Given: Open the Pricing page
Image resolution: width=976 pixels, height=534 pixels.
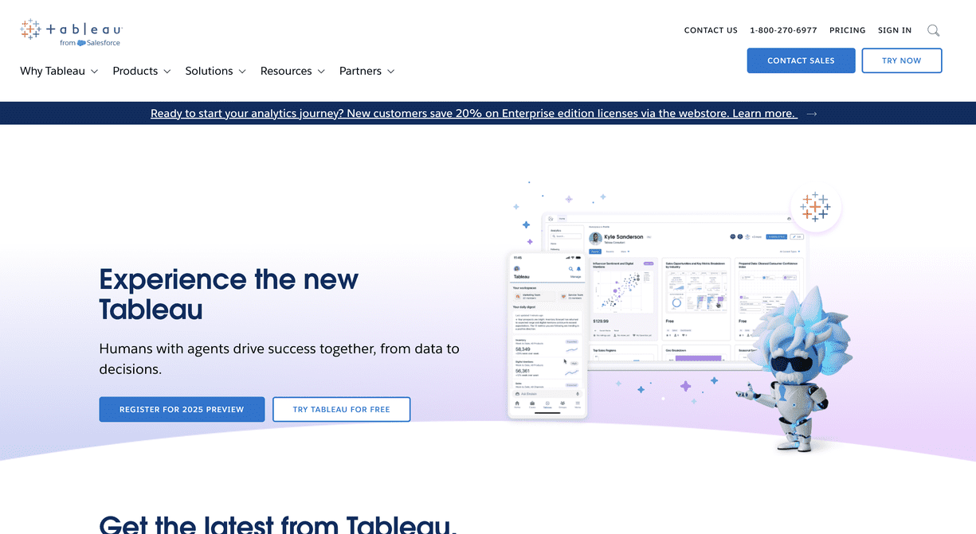Looking at the screenshot, I should pyautogui.click(x=847, y=30).
